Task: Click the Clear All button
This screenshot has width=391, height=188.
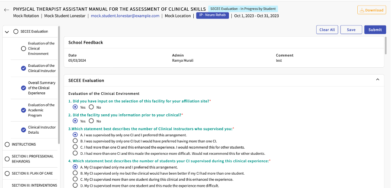Action: (x=327, y=30)
